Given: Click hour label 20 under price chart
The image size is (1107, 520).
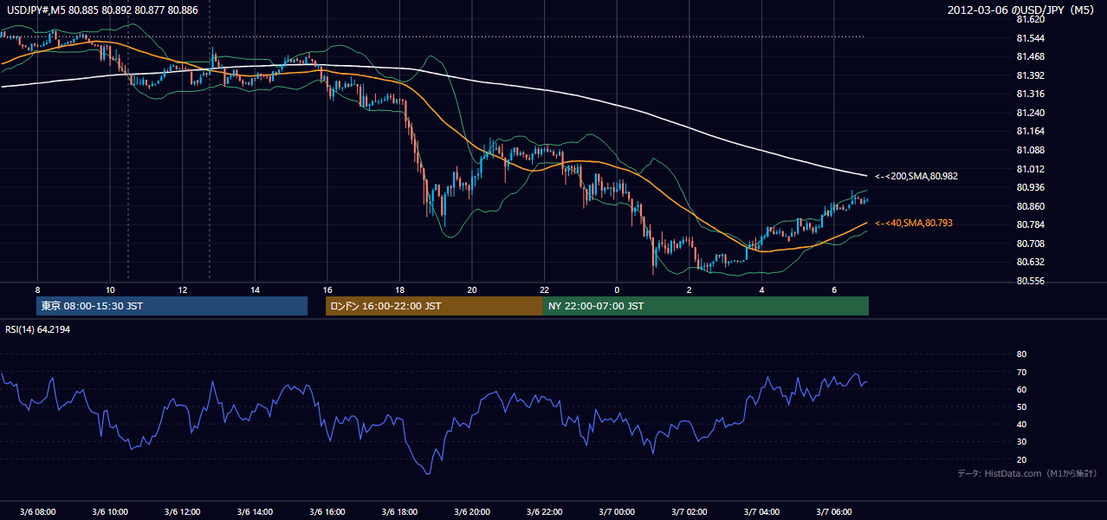Looking at the screenshot, I should (472, 289).
